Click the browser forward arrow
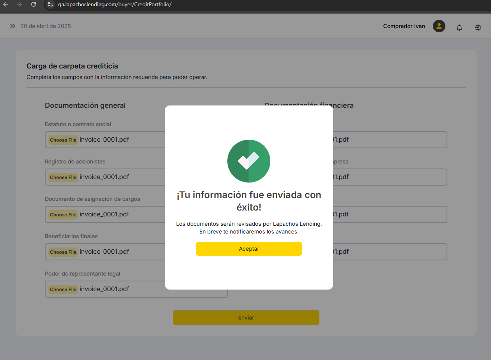Screen dimensions: 491x360 coord(19,4)
